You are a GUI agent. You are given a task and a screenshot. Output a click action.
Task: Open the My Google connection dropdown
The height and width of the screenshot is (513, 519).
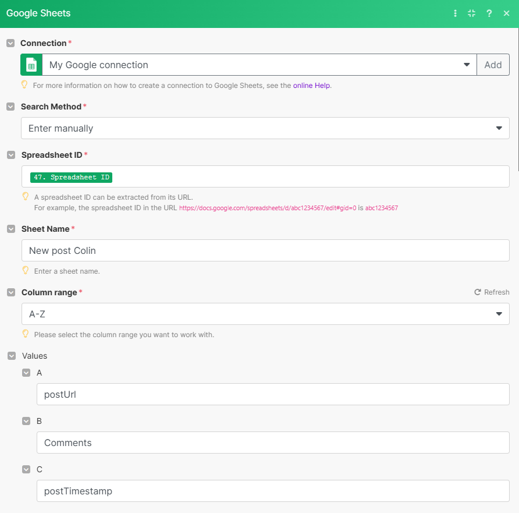tap(259, 65)
